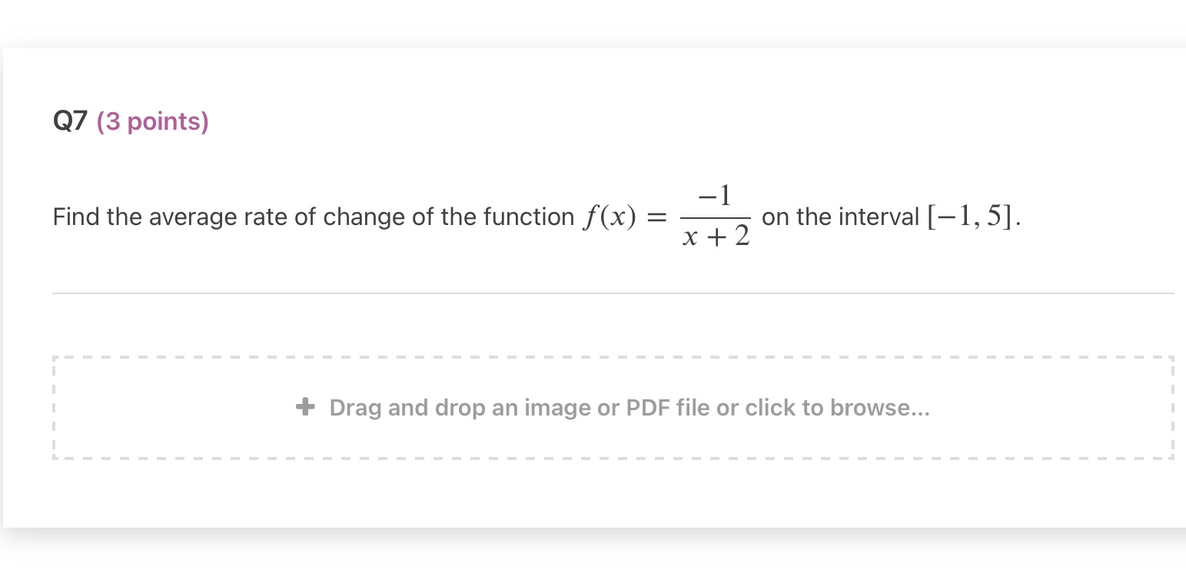The image size is (1186, 586).
Task: Click the file upload drop zone
Action: point(613,407)
